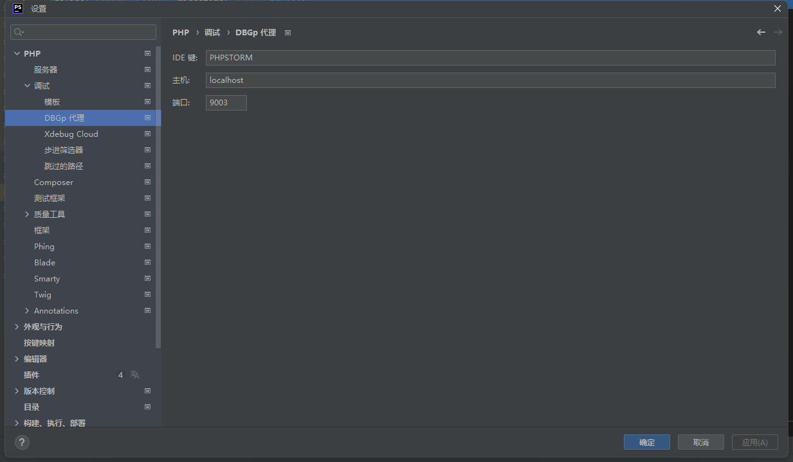
Task: Open the 按键映射 settings page
Action: tap(39, 342)
